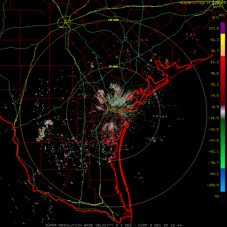The image size is (227, 227).
Task: Pick the blue segment of the color bar
Action: tap(223, 180)
